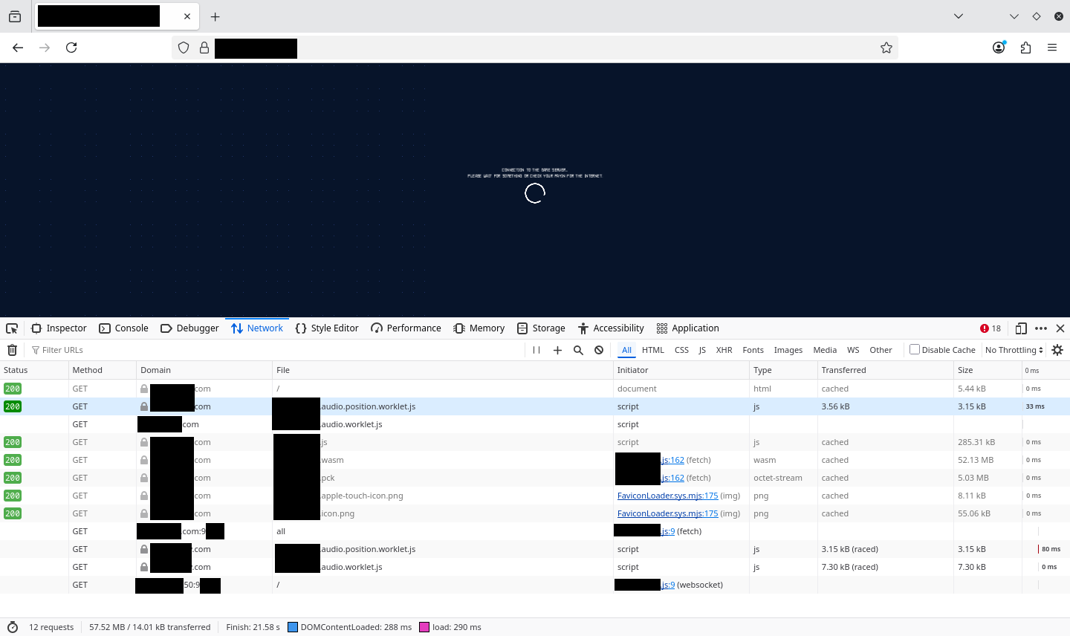Viewport: 1070px width, 636px height.
Task: Click the element picker icon in devtools
Action: 12,328
